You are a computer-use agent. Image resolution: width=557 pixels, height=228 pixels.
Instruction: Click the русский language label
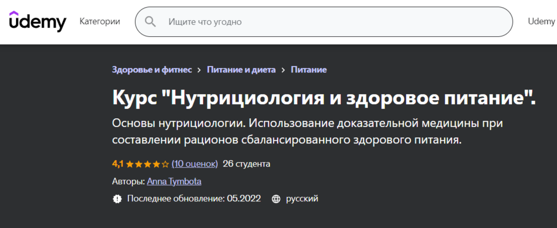click(302, 199)
